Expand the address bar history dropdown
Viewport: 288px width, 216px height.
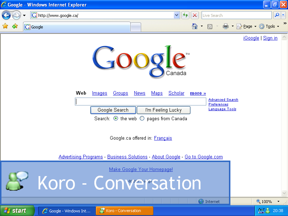click(x=176, y=15)
